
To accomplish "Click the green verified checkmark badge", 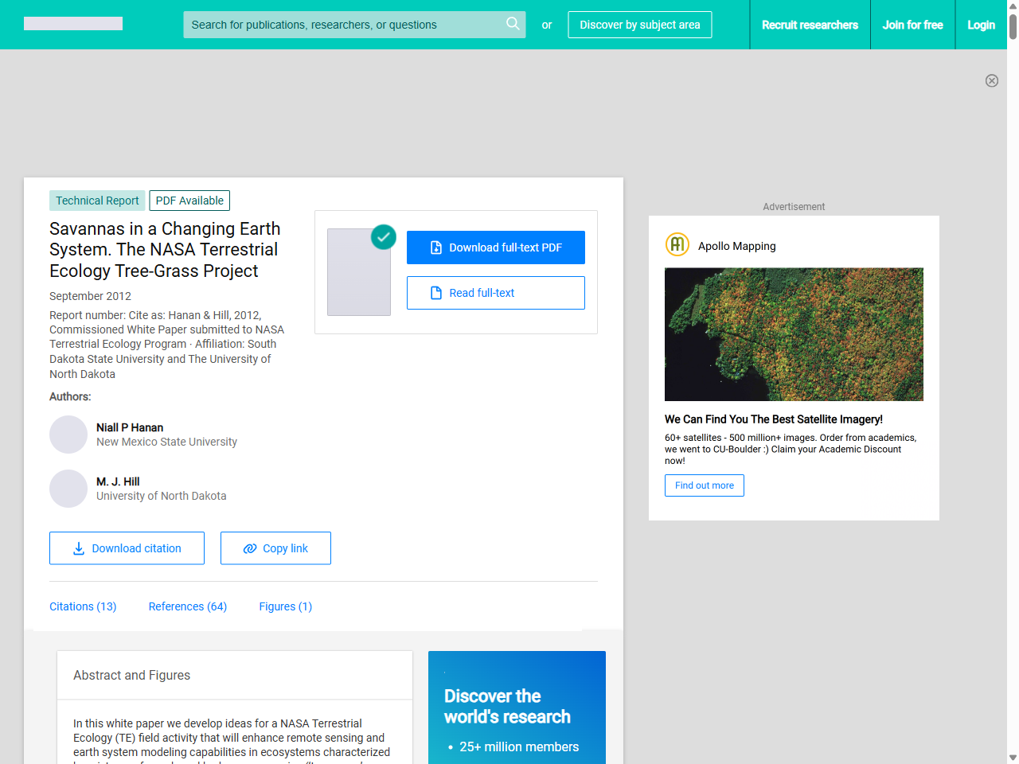I will point(384,236).
